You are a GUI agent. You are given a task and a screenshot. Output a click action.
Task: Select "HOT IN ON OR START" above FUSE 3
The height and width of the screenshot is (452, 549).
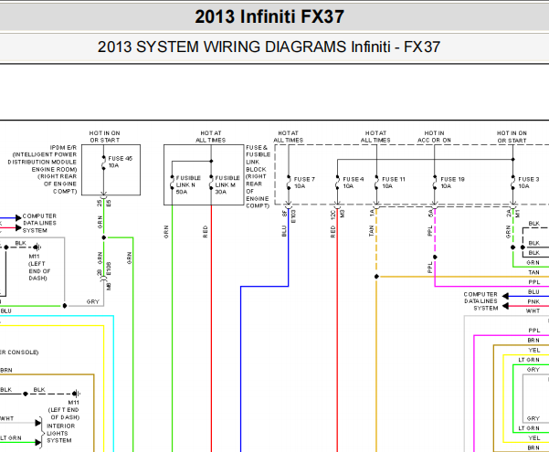pos(512,137)
